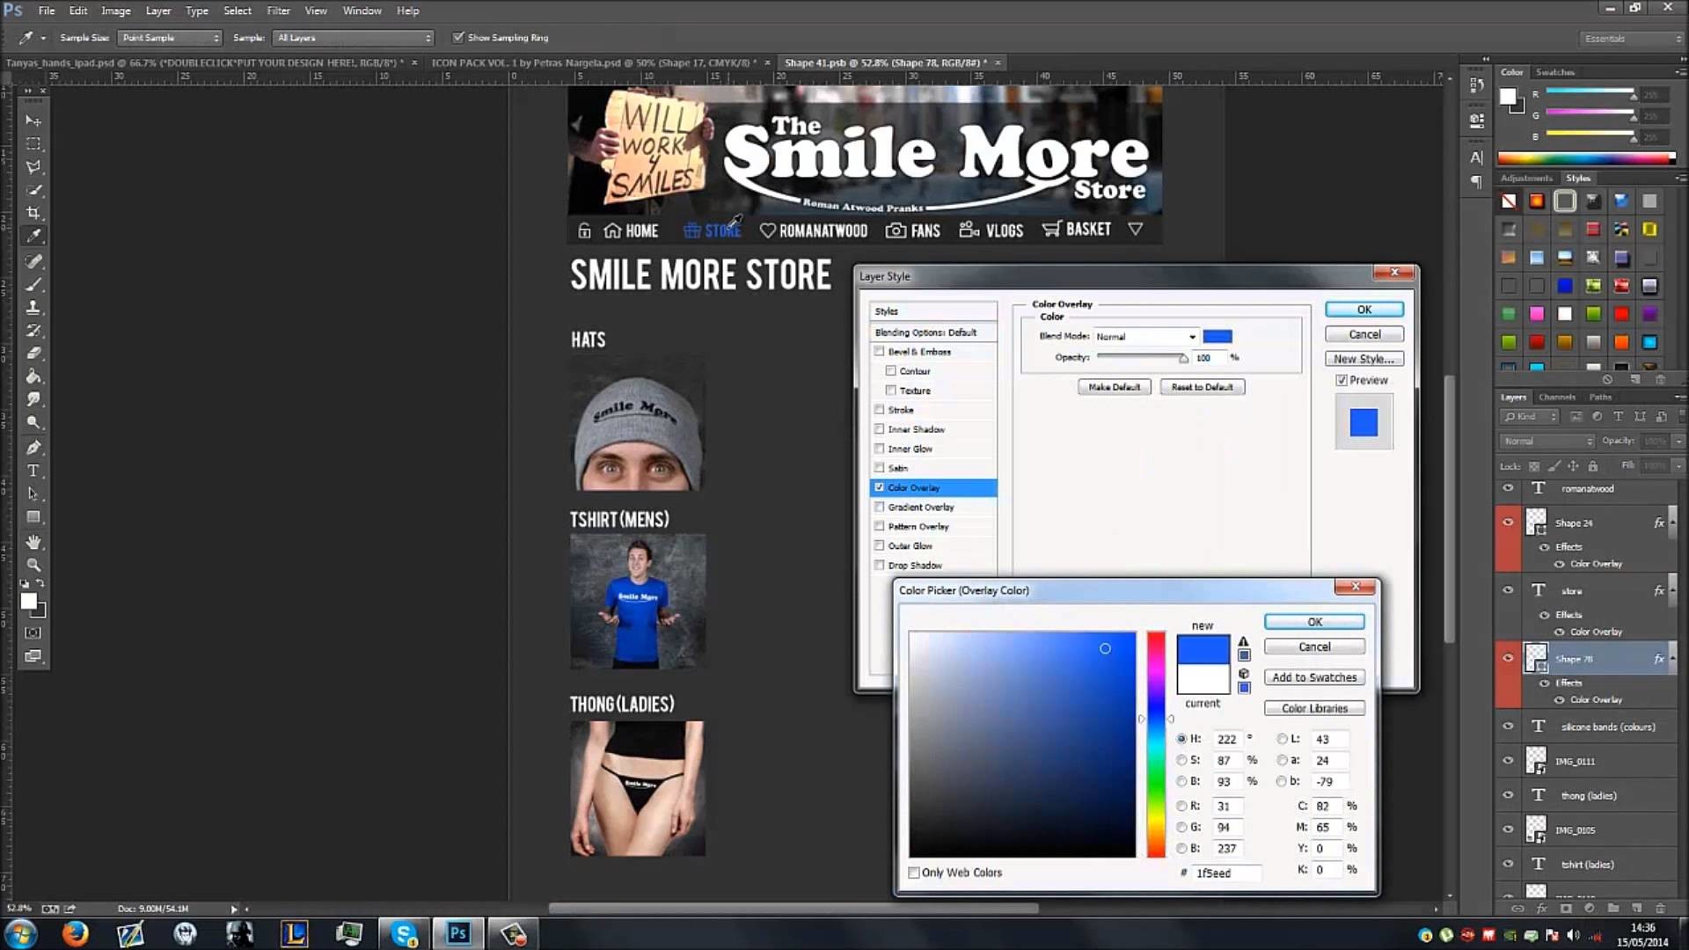Open the Window menu

coord(362,11)
